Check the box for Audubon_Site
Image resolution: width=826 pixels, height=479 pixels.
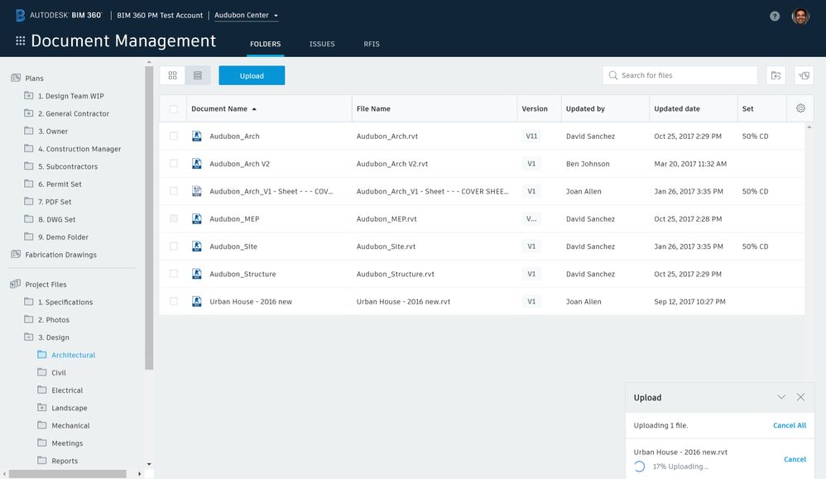coord(173,246)
